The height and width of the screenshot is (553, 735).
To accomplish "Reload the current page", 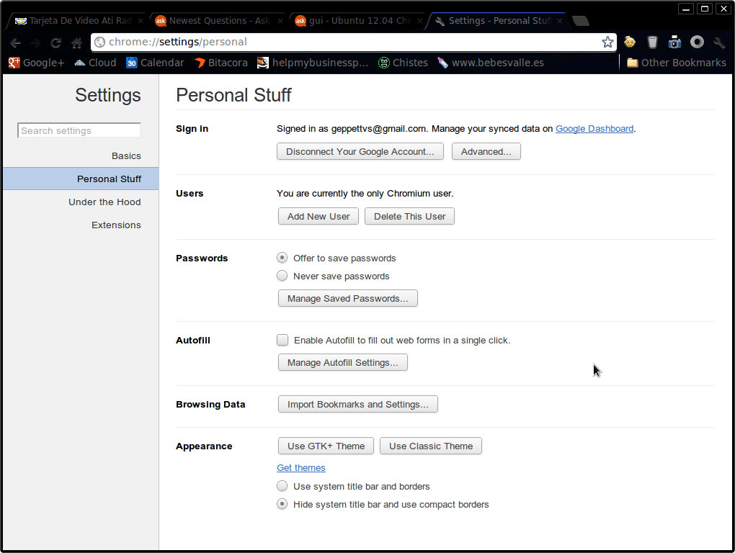I will pyautogui.click(x=55, y=43).
